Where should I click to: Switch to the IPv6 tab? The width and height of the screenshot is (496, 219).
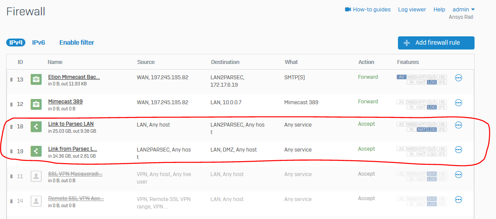click(39, 42)
